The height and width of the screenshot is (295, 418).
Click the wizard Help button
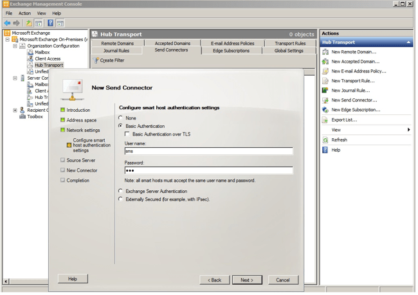(73, 280)
